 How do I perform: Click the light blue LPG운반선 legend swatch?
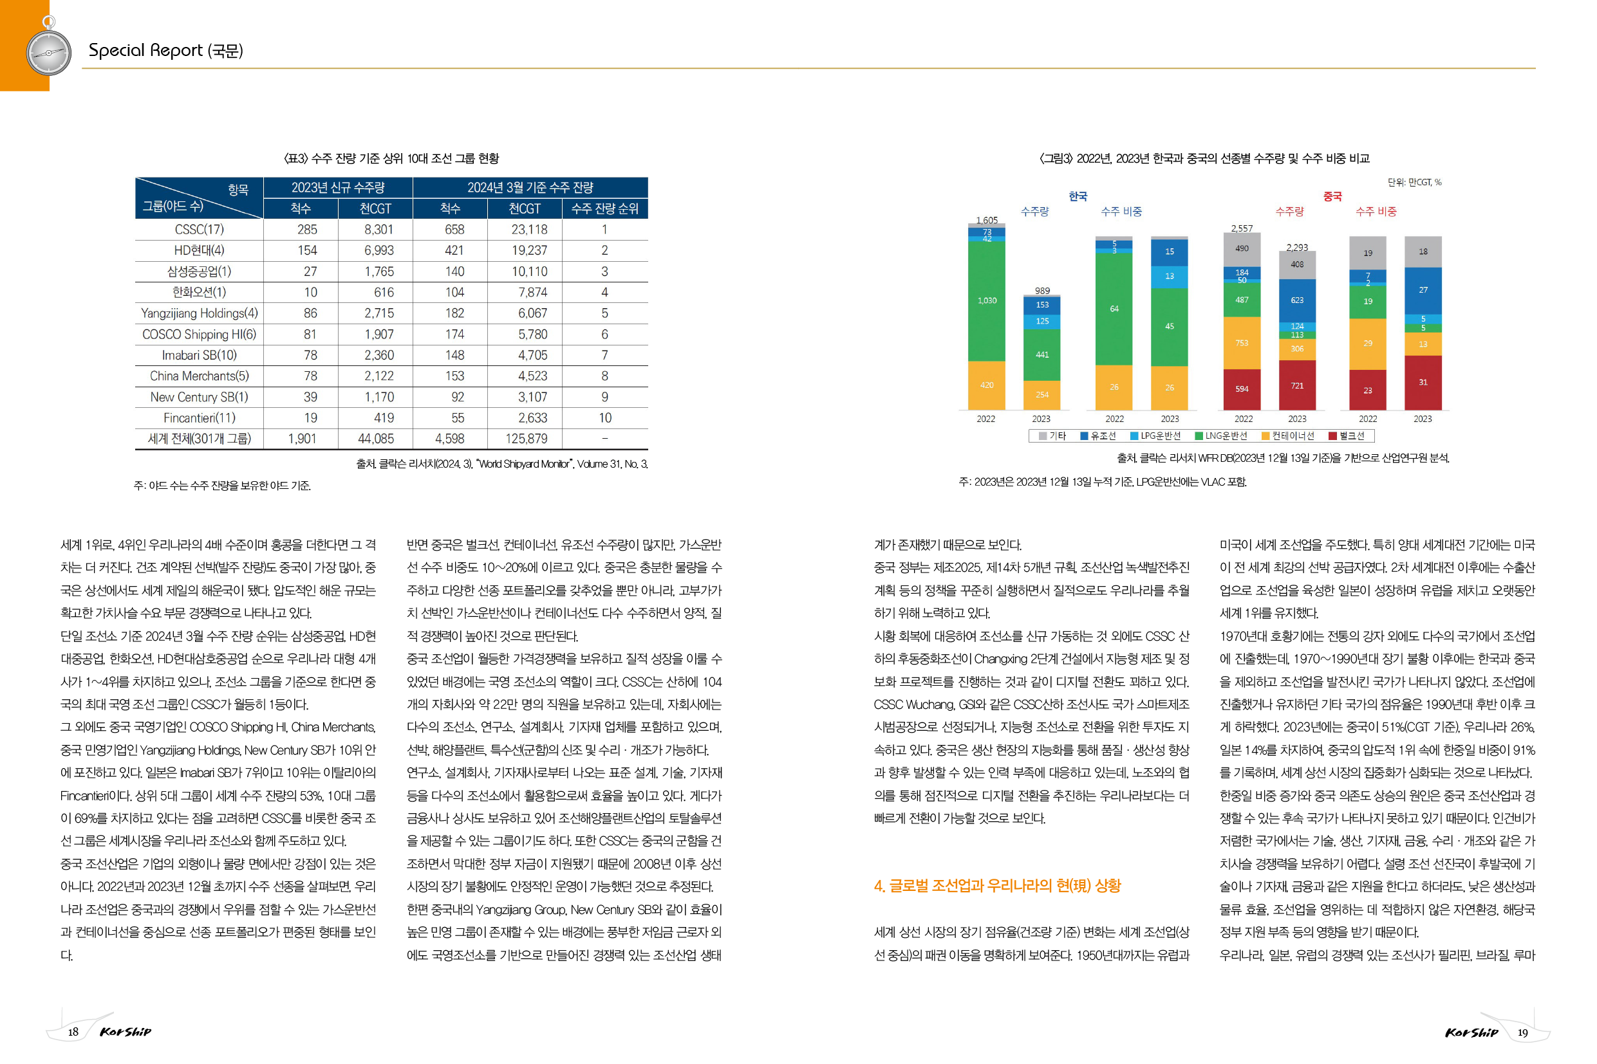[1134, 436]
